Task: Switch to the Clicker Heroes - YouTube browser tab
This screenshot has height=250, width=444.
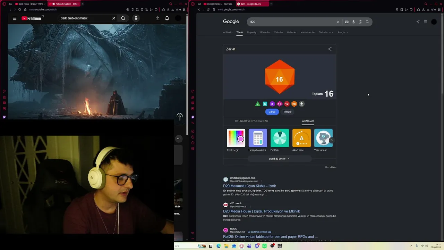Action: click(219, 4)
